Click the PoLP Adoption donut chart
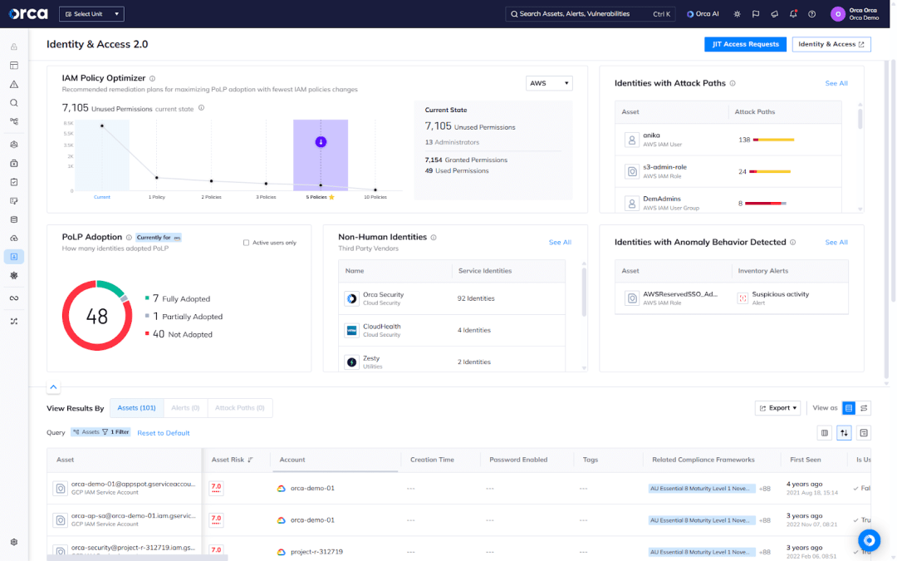 pos(97,316)
